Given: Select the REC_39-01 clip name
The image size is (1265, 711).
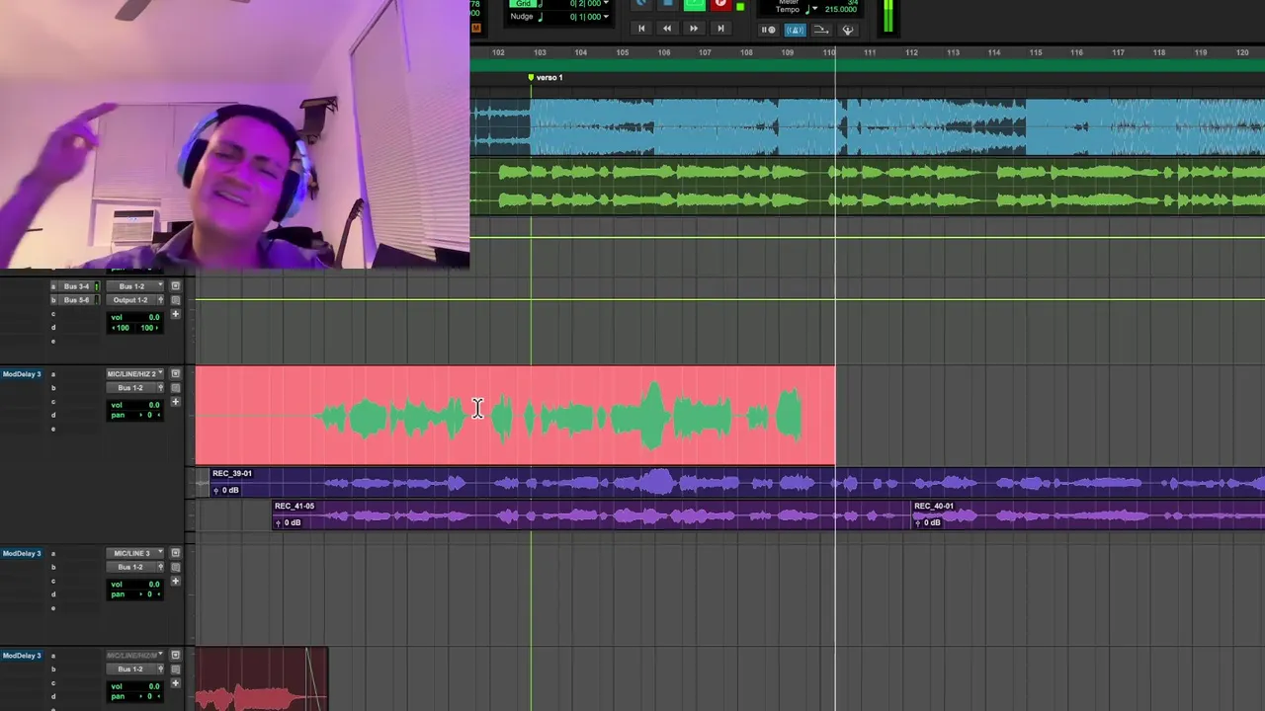Looking at the screenshot, I should pos(232,474).
